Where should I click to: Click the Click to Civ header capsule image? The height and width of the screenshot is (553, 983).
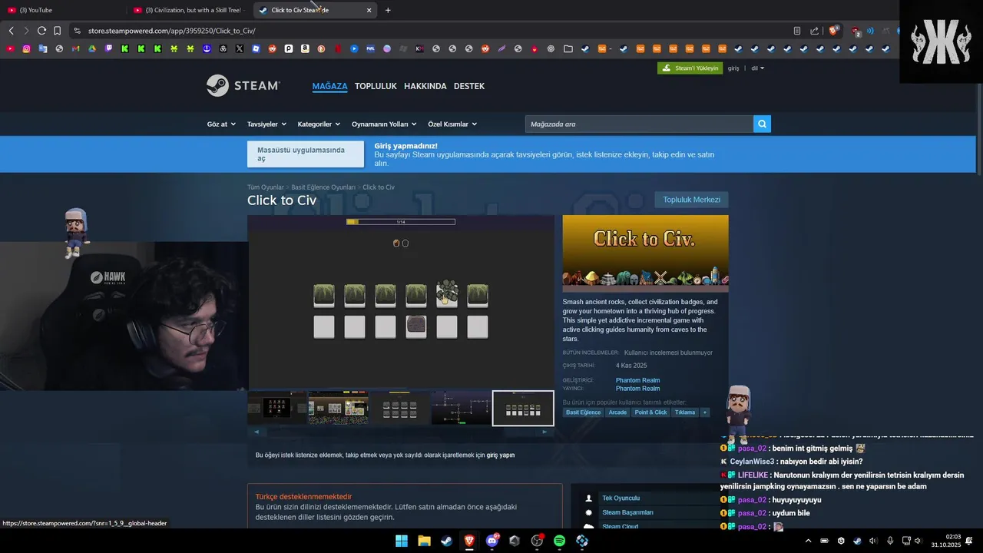pos(645,253)
